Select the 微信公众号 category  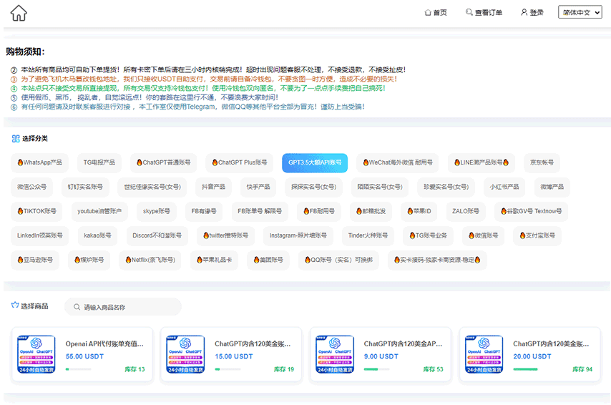tap(31, 187)
